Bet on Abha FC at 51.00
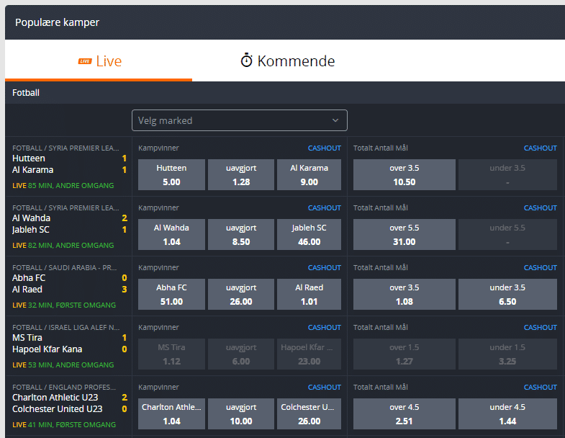This screenshot has height=438, width=565. 171,295
